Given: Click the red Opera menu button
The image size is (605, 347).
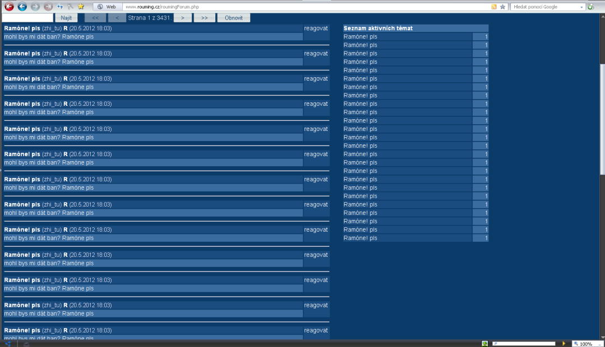Looking at the screenshot, I should [9, 7].
